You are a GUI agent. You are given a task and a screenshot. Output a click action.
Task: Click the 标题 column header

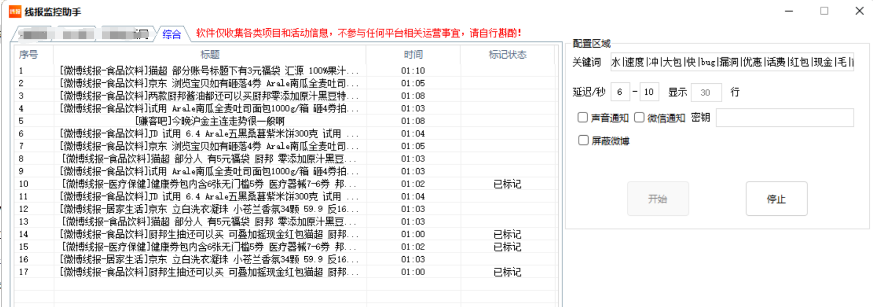(x=209, y=54)
